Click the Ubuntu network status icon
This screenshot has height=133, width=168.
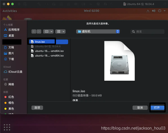pos(148,11)
